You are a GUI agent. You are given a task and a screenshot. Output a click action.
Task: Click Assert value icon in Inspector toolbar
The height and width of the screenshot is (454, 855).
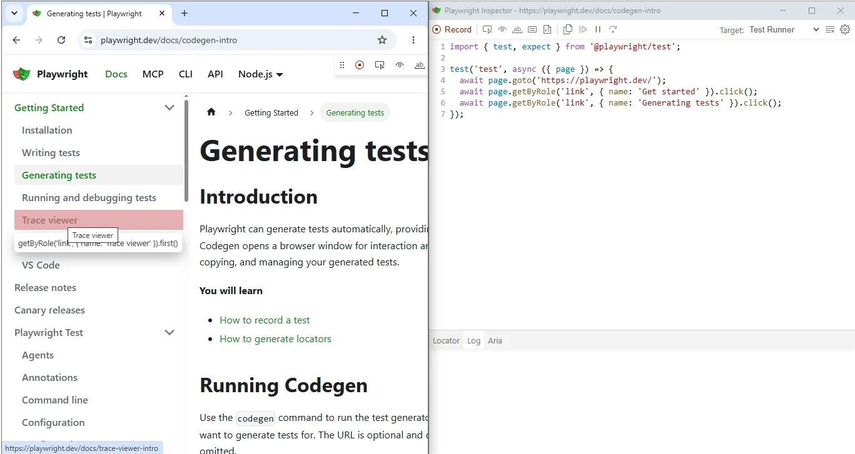tap(532, 29)
